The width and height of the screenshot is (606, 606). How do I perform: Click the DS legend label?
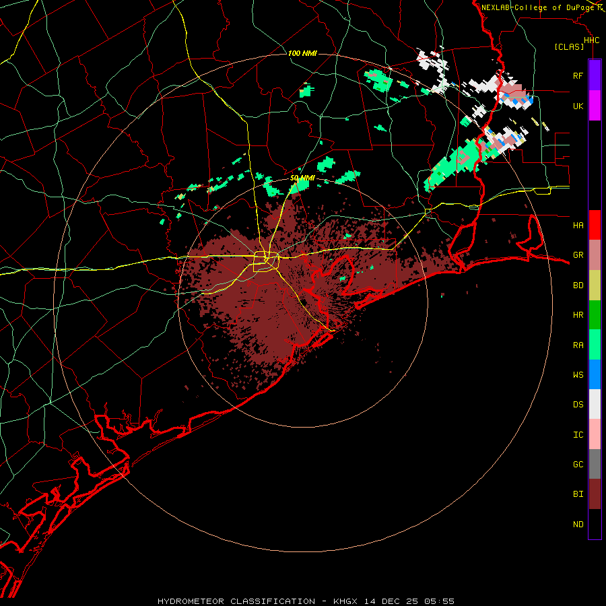[x=578, y=404]
